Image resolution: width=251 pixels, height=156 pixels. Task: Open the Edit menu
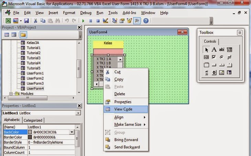pos(27,13)
